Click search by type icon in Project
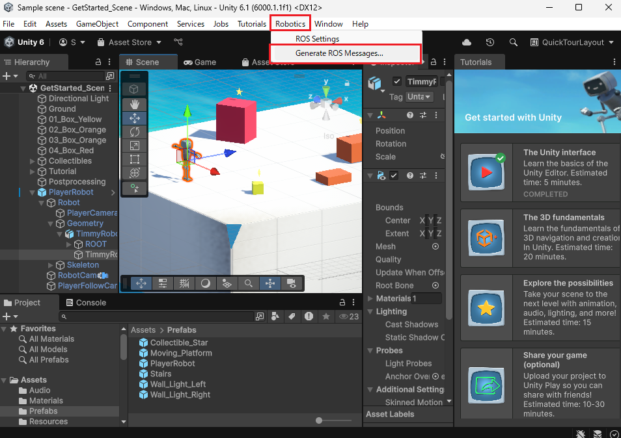This screenshot has height=438, width=621. click(275, 316)
